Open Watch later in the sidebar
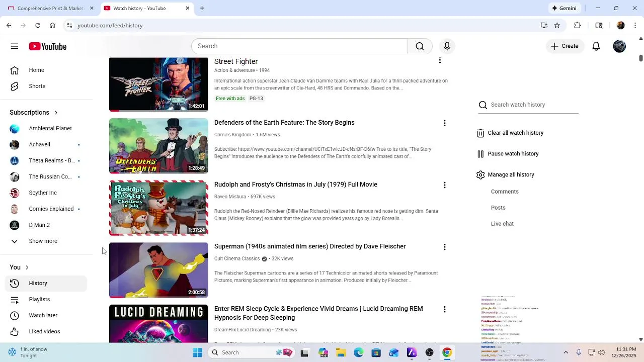The image size is (644, 362). pos(46,316)
